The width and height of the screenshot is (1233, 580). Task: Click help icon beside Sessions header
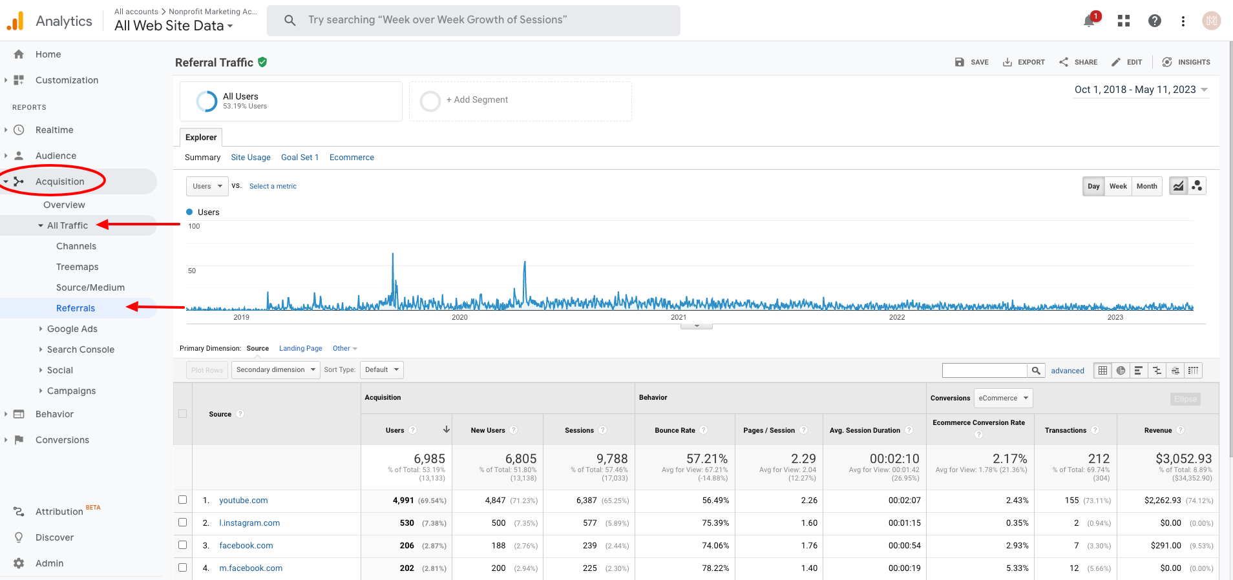pos(602,430)
